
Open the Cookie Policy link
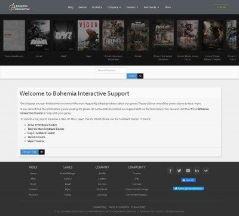click(x=99, y=207)
